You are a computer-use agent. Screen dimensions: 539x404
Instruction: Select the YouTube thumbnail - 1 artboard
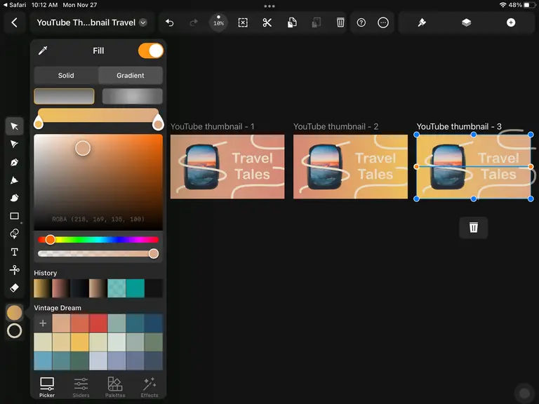(x=227, y=167)
